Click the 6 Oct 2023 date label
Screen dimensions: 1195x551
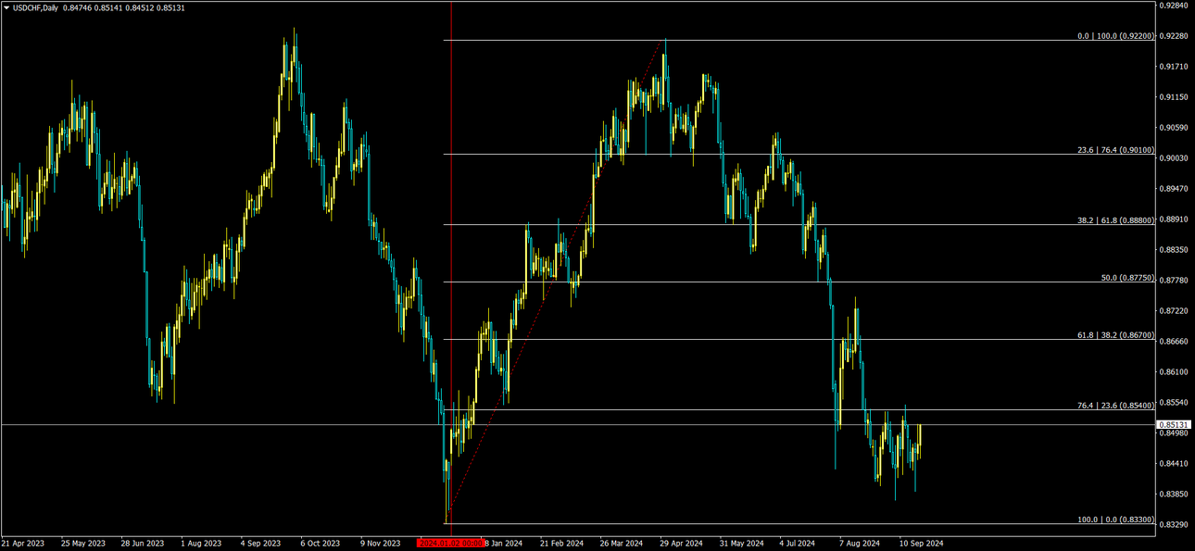coord(321,544)
